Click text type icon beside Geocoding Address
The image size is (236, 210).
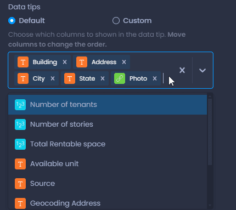click(x=20, y=203)
